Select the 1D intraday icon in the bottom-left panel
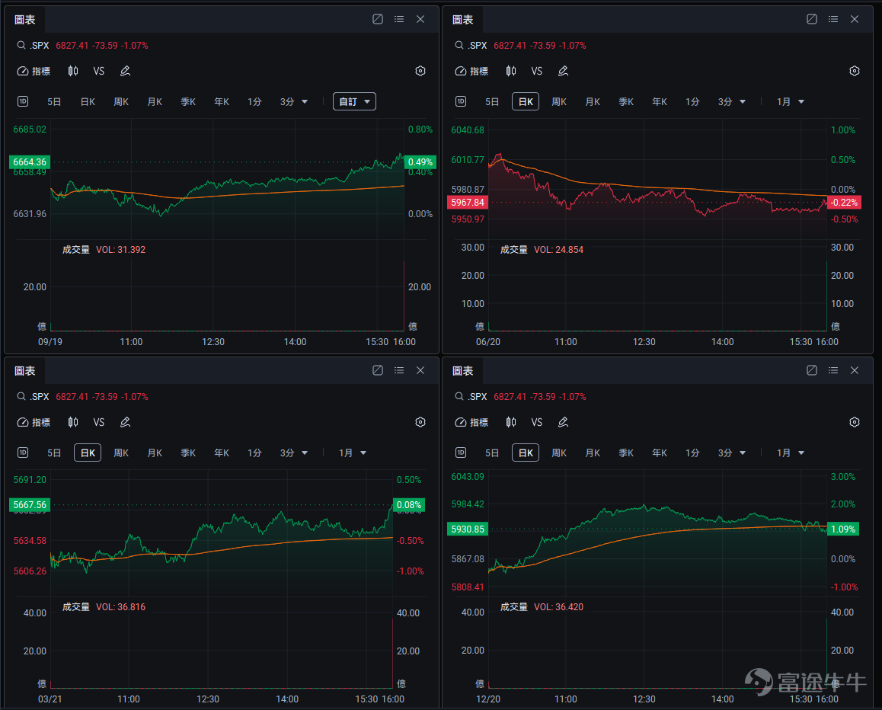The image size is (882, 710). pyautogui.click(x=23, y=453)
